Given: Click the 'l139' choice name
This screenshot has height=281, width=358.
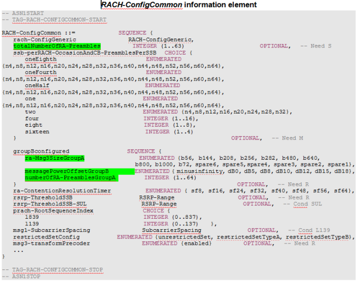Looking at the screenshot, I should click(x=32, y=224).
